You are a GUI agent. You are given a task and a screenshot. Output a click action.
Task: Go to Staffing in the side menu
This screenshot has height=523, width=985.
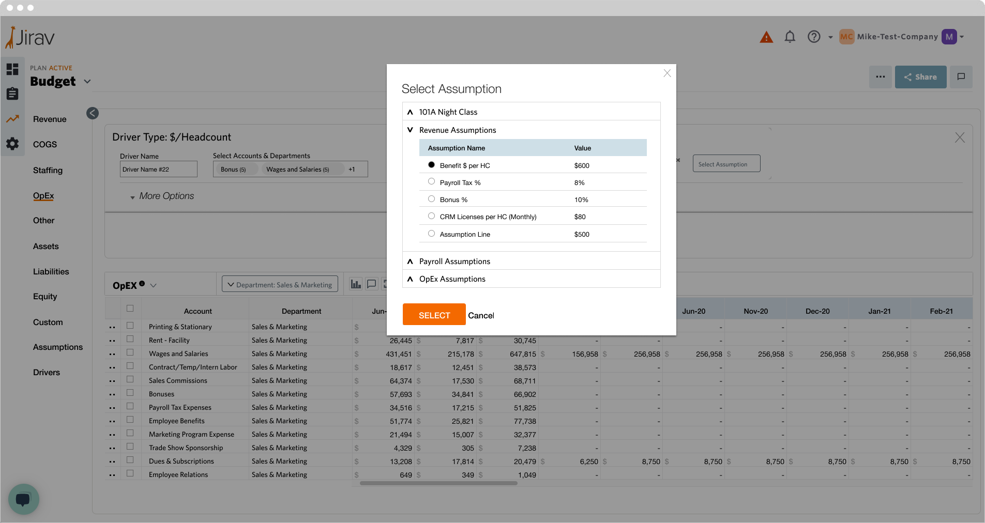tap(48, 171)
